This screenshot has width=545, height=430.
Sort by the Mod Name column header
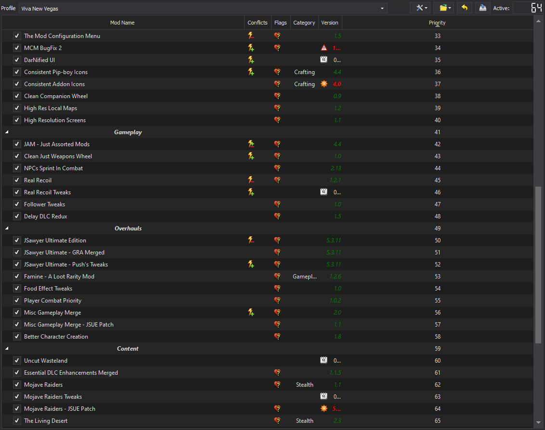click(122, 23)
